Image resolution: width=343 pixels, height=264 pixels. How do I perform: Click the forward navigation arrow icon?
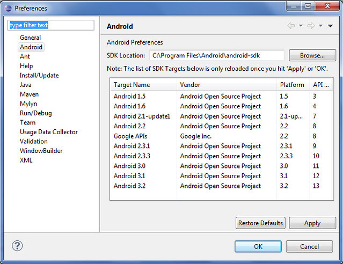[x=311, y=26]
